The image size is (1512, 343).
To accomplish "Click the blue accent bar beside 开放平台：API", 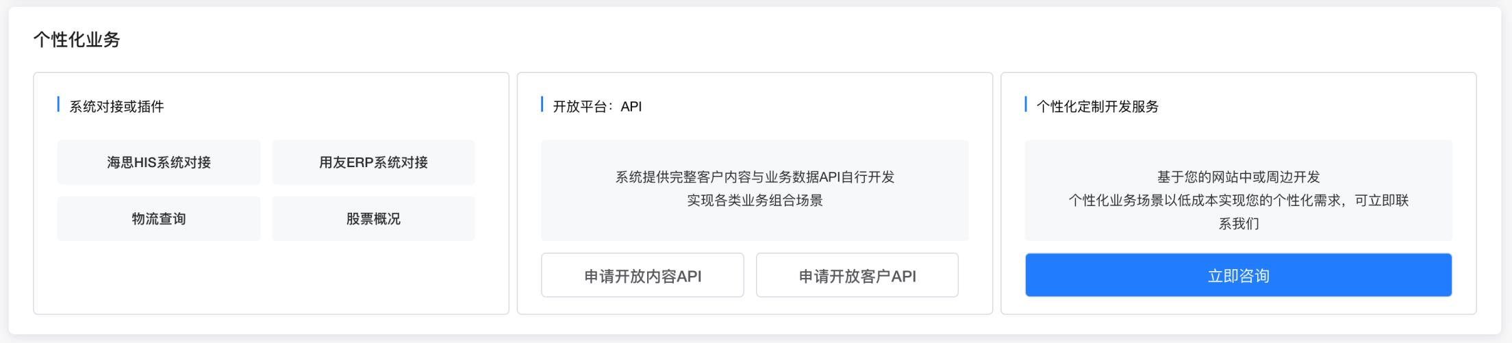I will point(542,105).
